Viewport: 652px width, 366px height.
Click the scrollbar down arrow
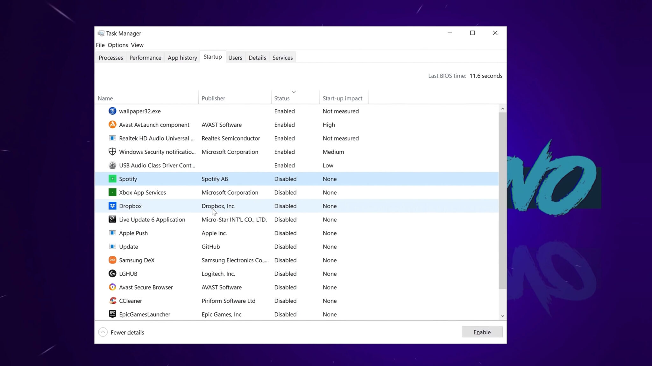tap(502, 316)
